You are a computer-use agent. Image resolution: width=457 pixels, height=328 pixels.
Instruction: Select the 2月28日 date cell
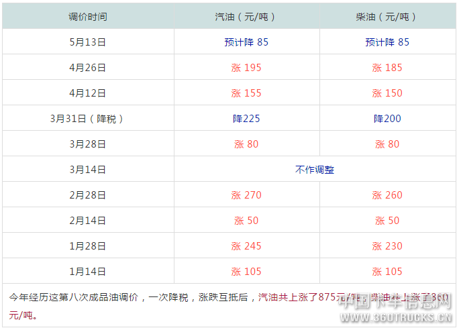[88, 195]
